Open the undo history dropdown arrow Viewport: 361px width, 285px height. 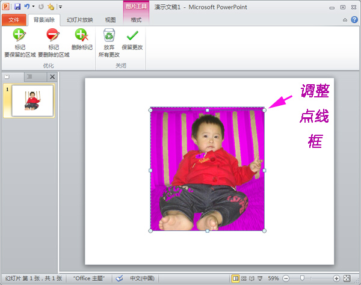tap(33, 7)
